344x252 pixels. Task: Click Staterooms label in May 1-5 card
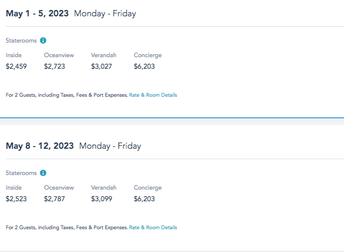[x=21, y=40]
